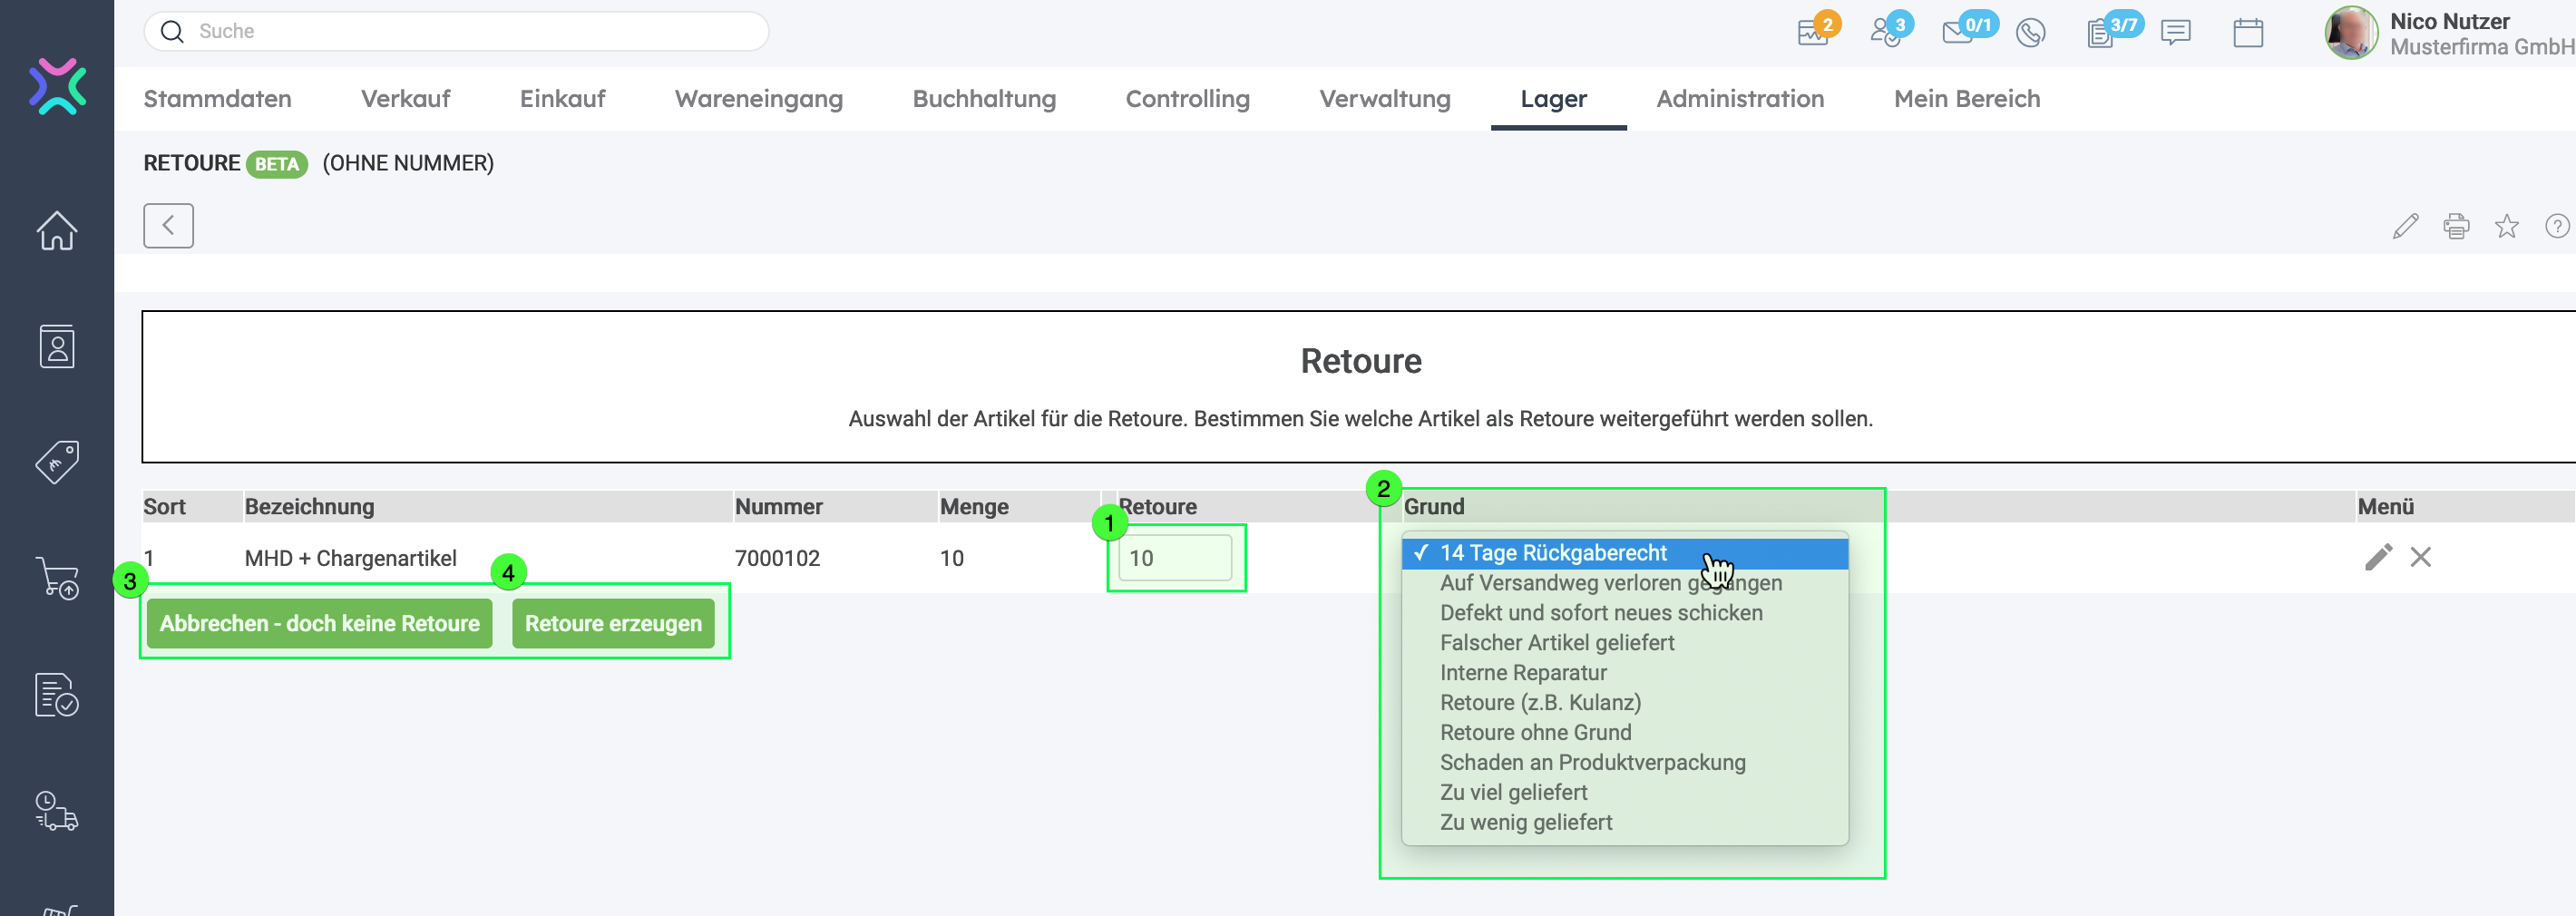Open the contacts icon in sidebar

click(57, 347)
